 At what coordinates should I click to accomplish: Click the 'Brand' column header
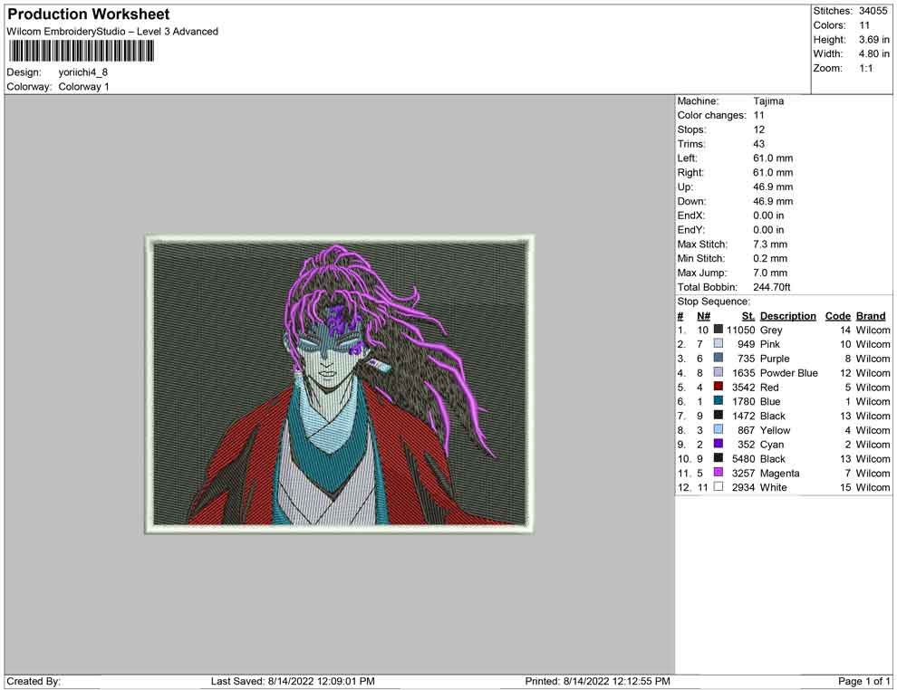[x=871, y=316]
